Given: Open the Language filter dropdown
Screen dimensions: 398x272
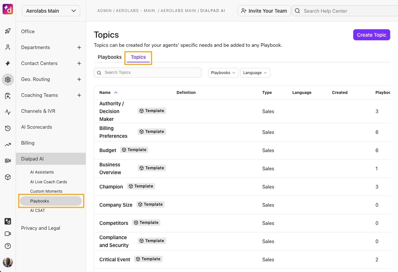Looking at the screenshot, I should (x=255, y=73).
